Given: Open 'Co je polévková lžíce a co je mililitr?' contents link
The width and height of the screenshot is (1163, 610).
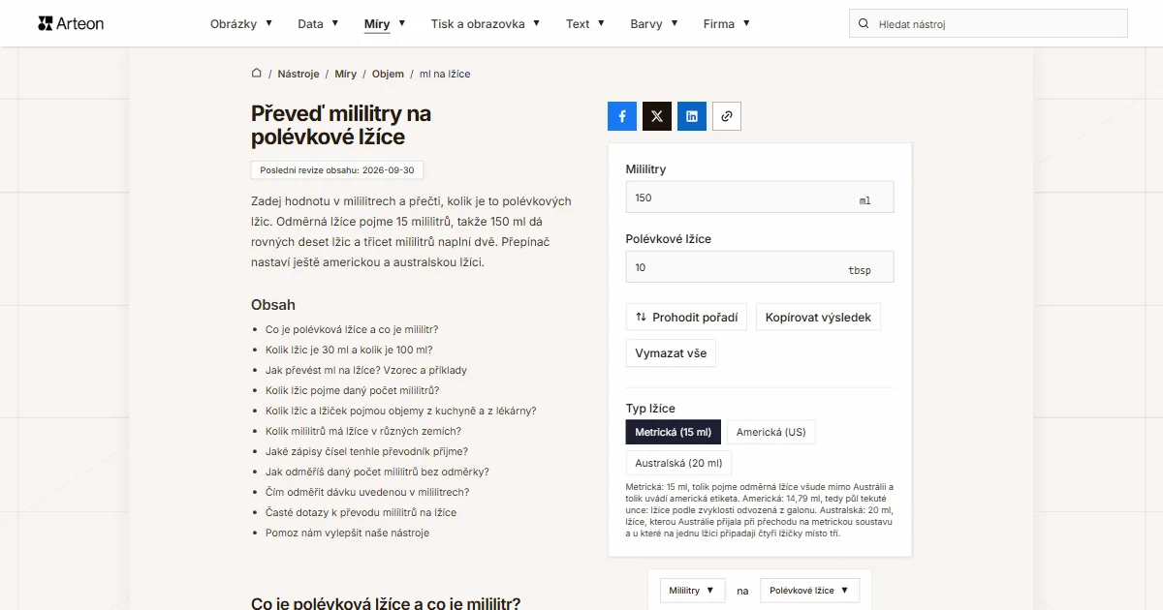Looking at the screenshot, I should click(352, 329).
